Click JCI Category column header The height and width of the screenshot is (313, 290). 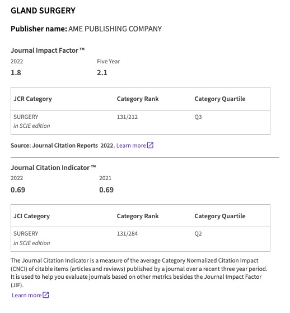[x=32, y=216]
